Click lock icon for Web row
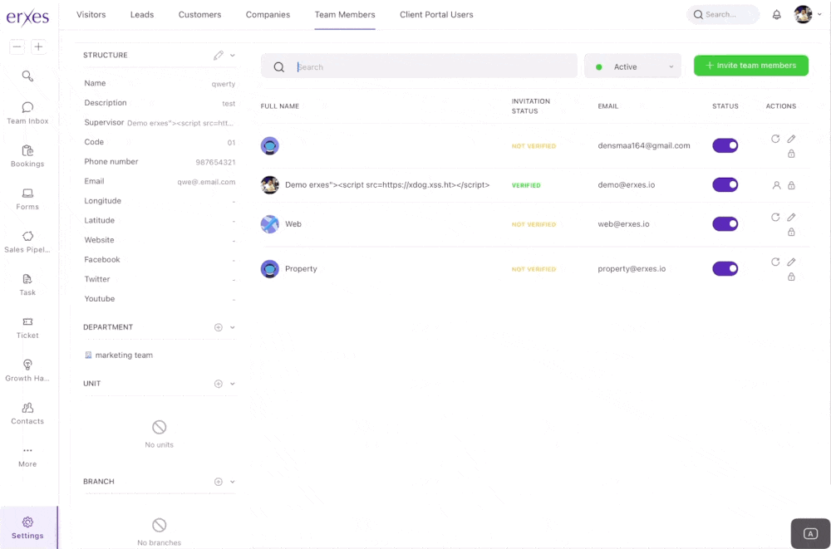The image size is (831, 549). (791, 232)
